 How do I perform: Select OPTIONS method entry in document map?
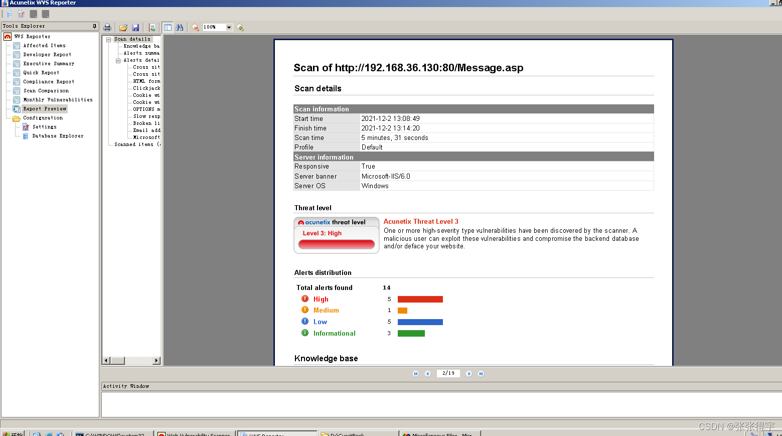(146, 109)
